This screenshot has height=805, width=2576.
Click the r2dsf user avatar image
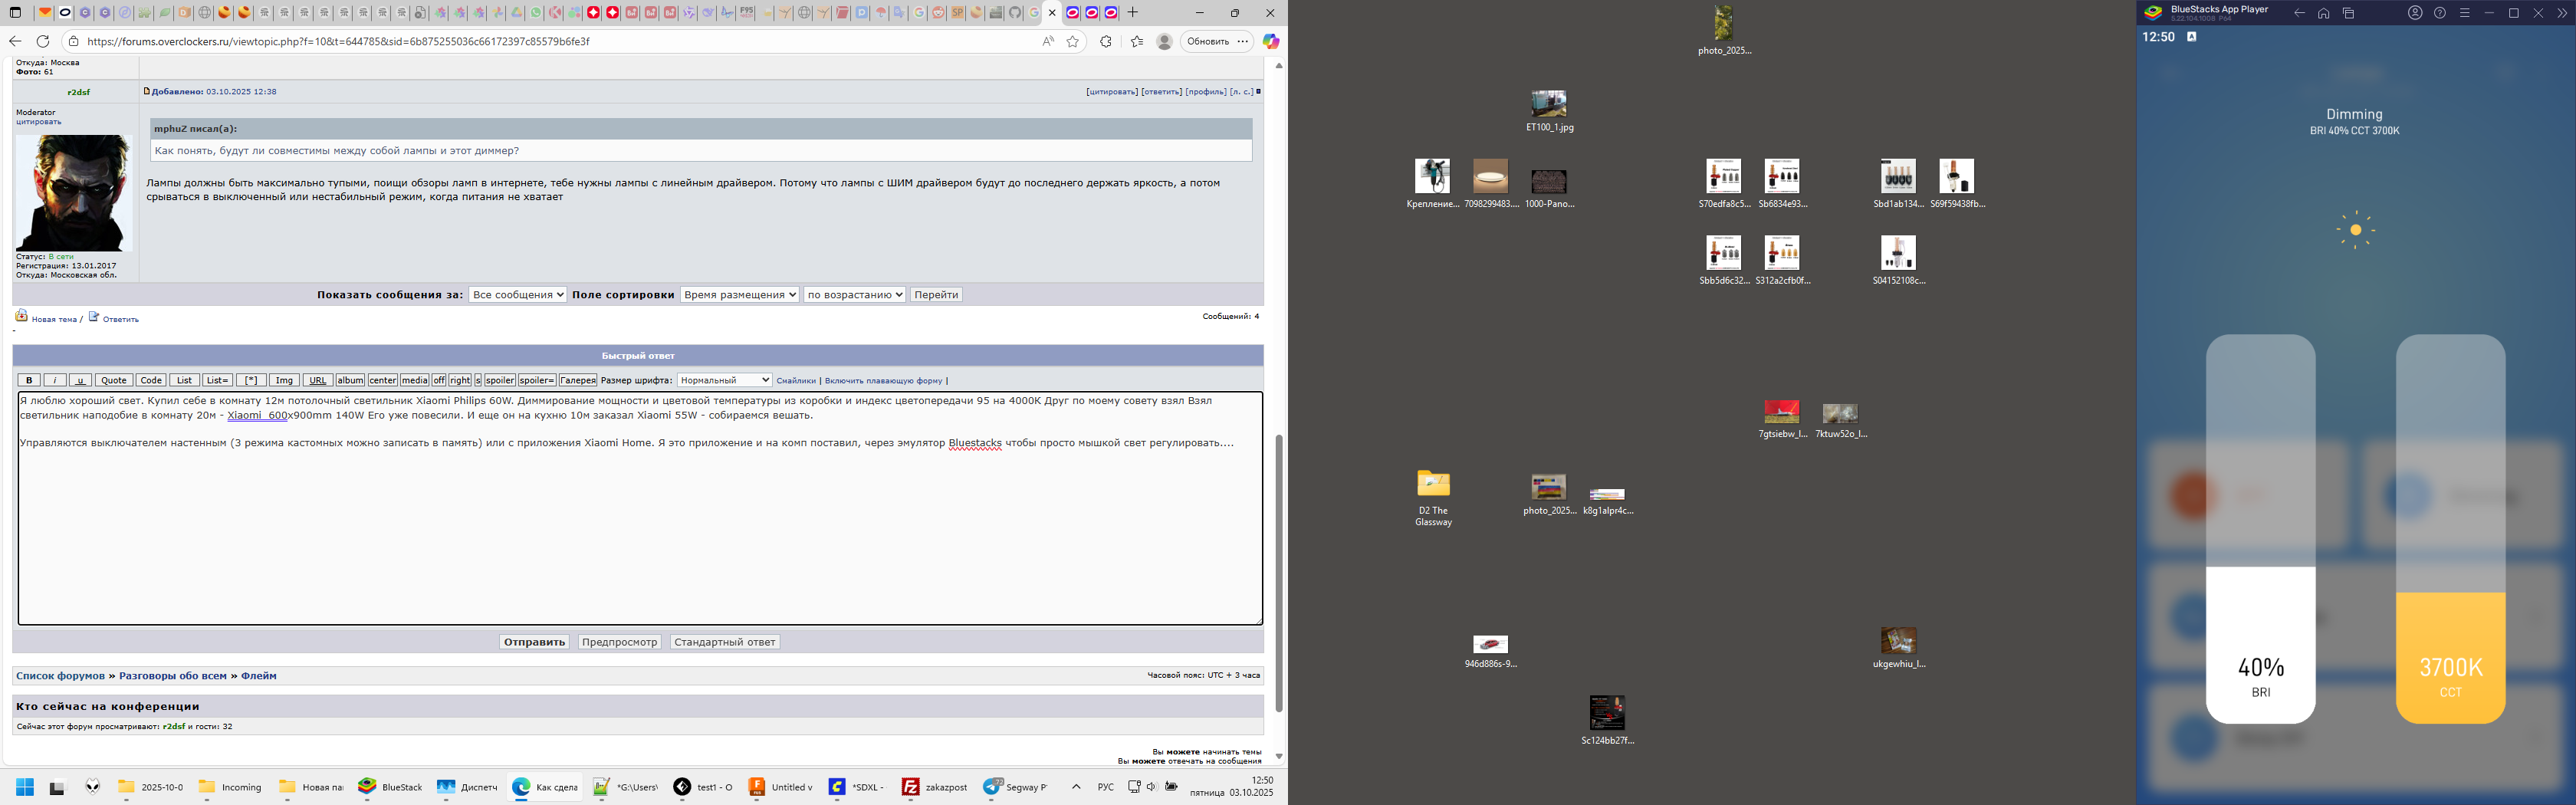tap(74, 193)
